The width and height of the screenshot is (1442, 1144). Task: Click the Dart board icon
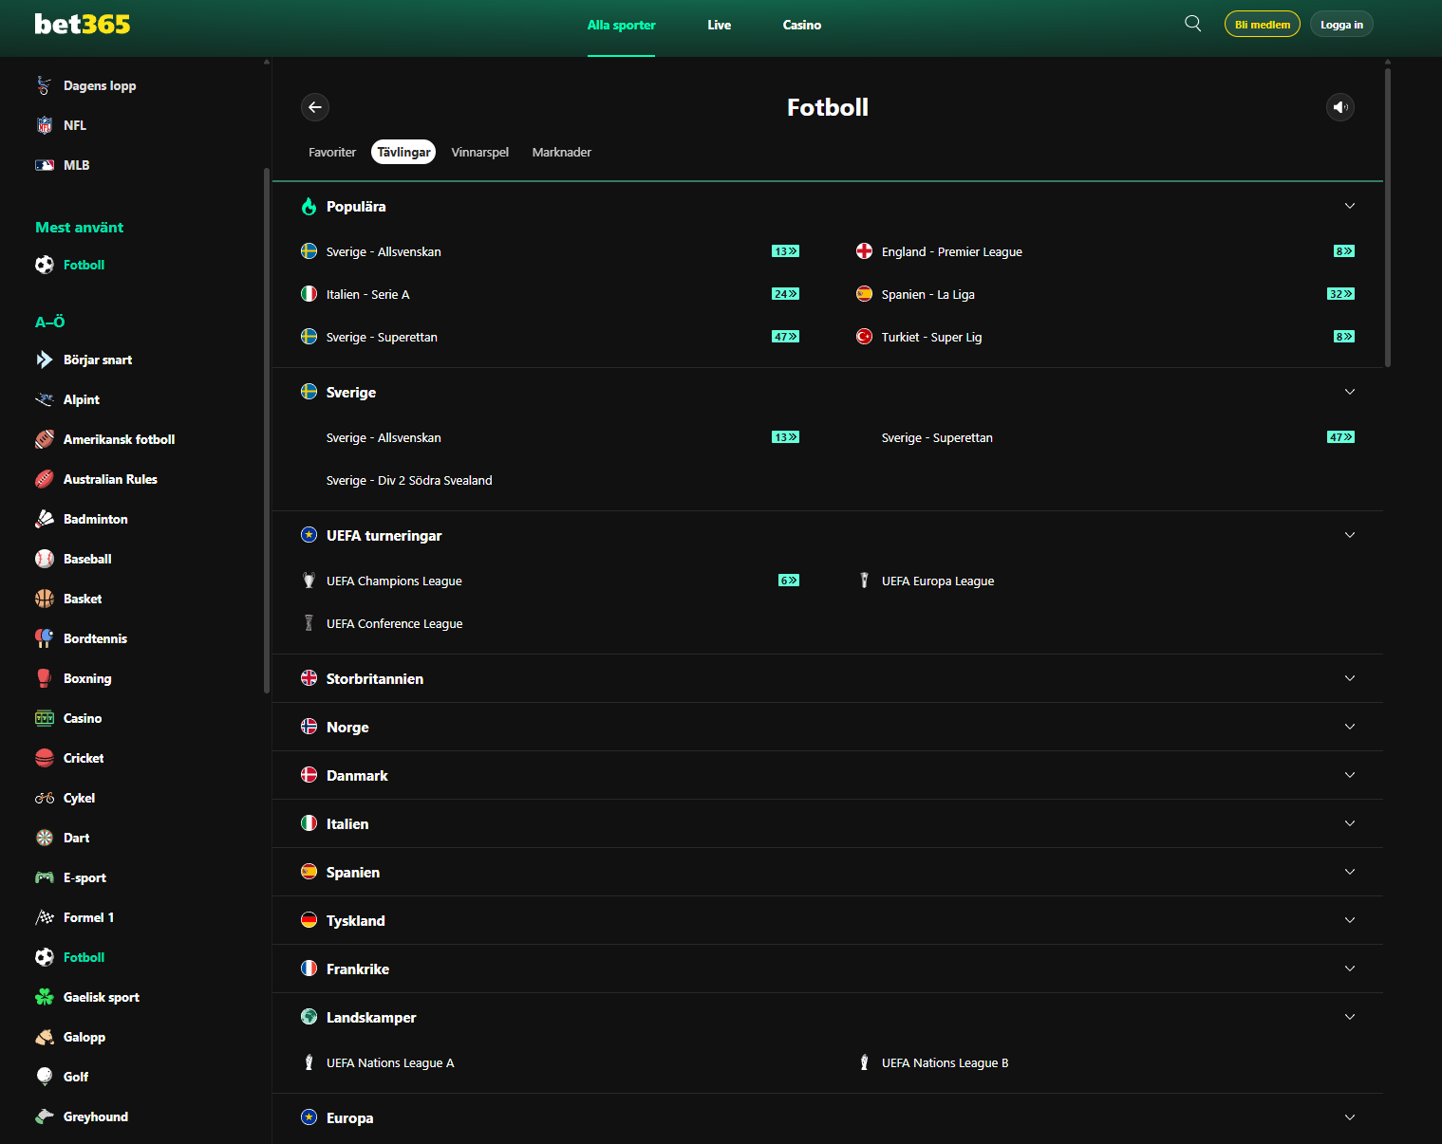click(45, 838)
